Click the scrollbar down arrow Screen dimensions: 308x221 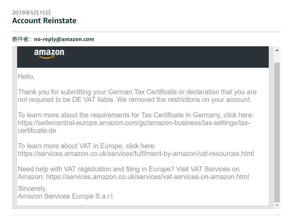(x=277, y=205)
